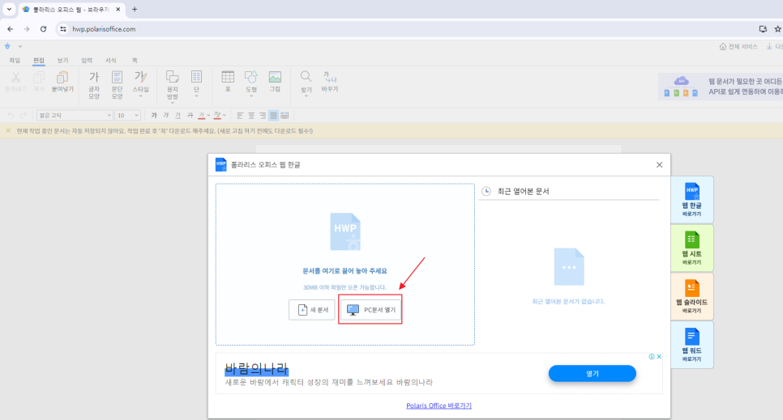Viewport: 783px width, 420px height.
Task: Click the 단 (columns) tool
Action: [196, 83]
